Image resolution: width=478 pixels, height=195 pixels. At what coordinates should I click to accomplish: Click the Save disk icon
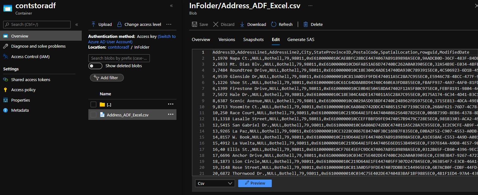click(194, 24)
